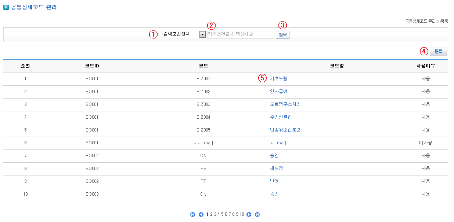Click the 반려 code name link

[x=274, y=181]
